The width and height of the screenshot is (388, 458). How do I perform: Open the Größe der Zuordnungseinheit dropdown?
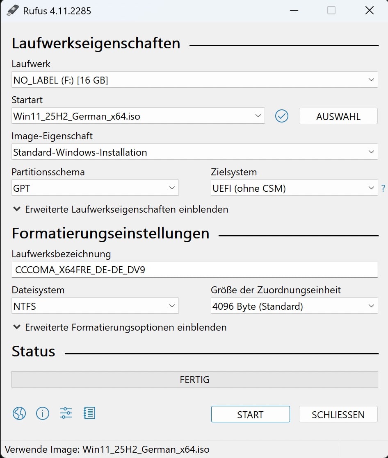[294, 306]
